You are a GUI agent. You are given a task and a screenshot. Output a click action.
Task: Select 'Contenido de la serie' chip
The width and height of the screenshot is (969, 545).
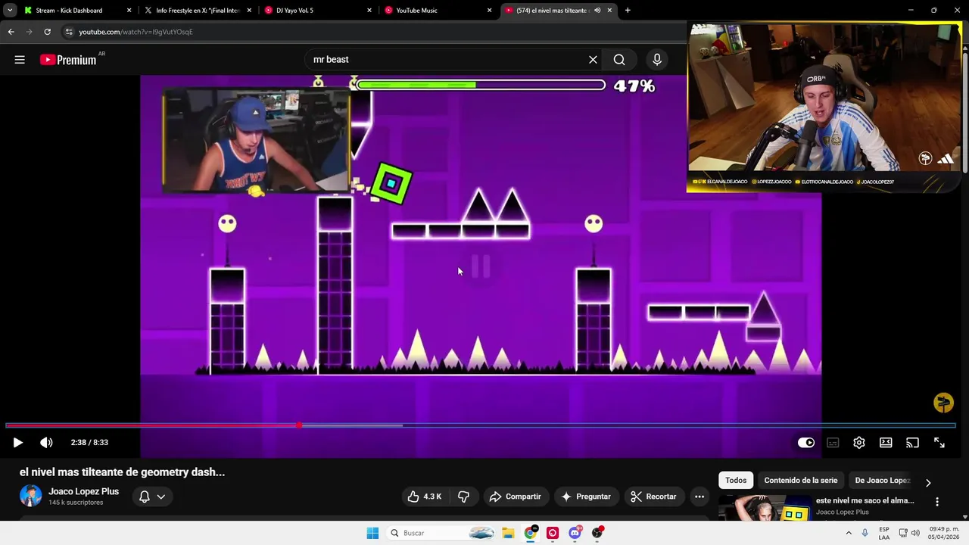click(x=801, y=481)
